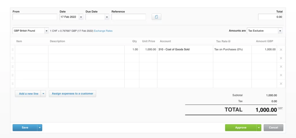Open the Date calendar picker arrow
The image size is (296, 138).
click(81, 17)
